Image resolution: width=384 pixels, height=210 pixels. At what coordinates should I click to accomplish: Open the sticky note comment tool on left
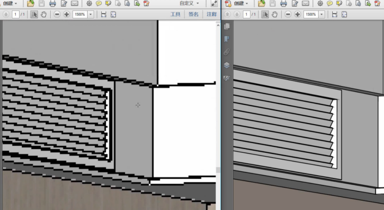pos(99,3)
